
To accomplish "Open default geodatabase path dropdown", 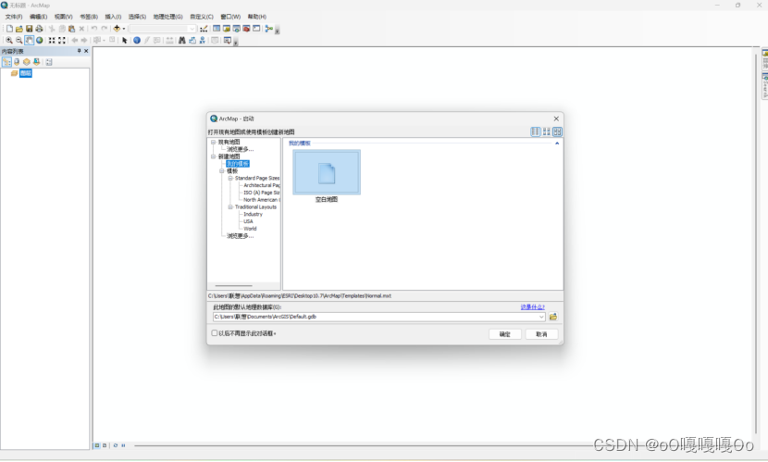I will click(x=541, y=317).
